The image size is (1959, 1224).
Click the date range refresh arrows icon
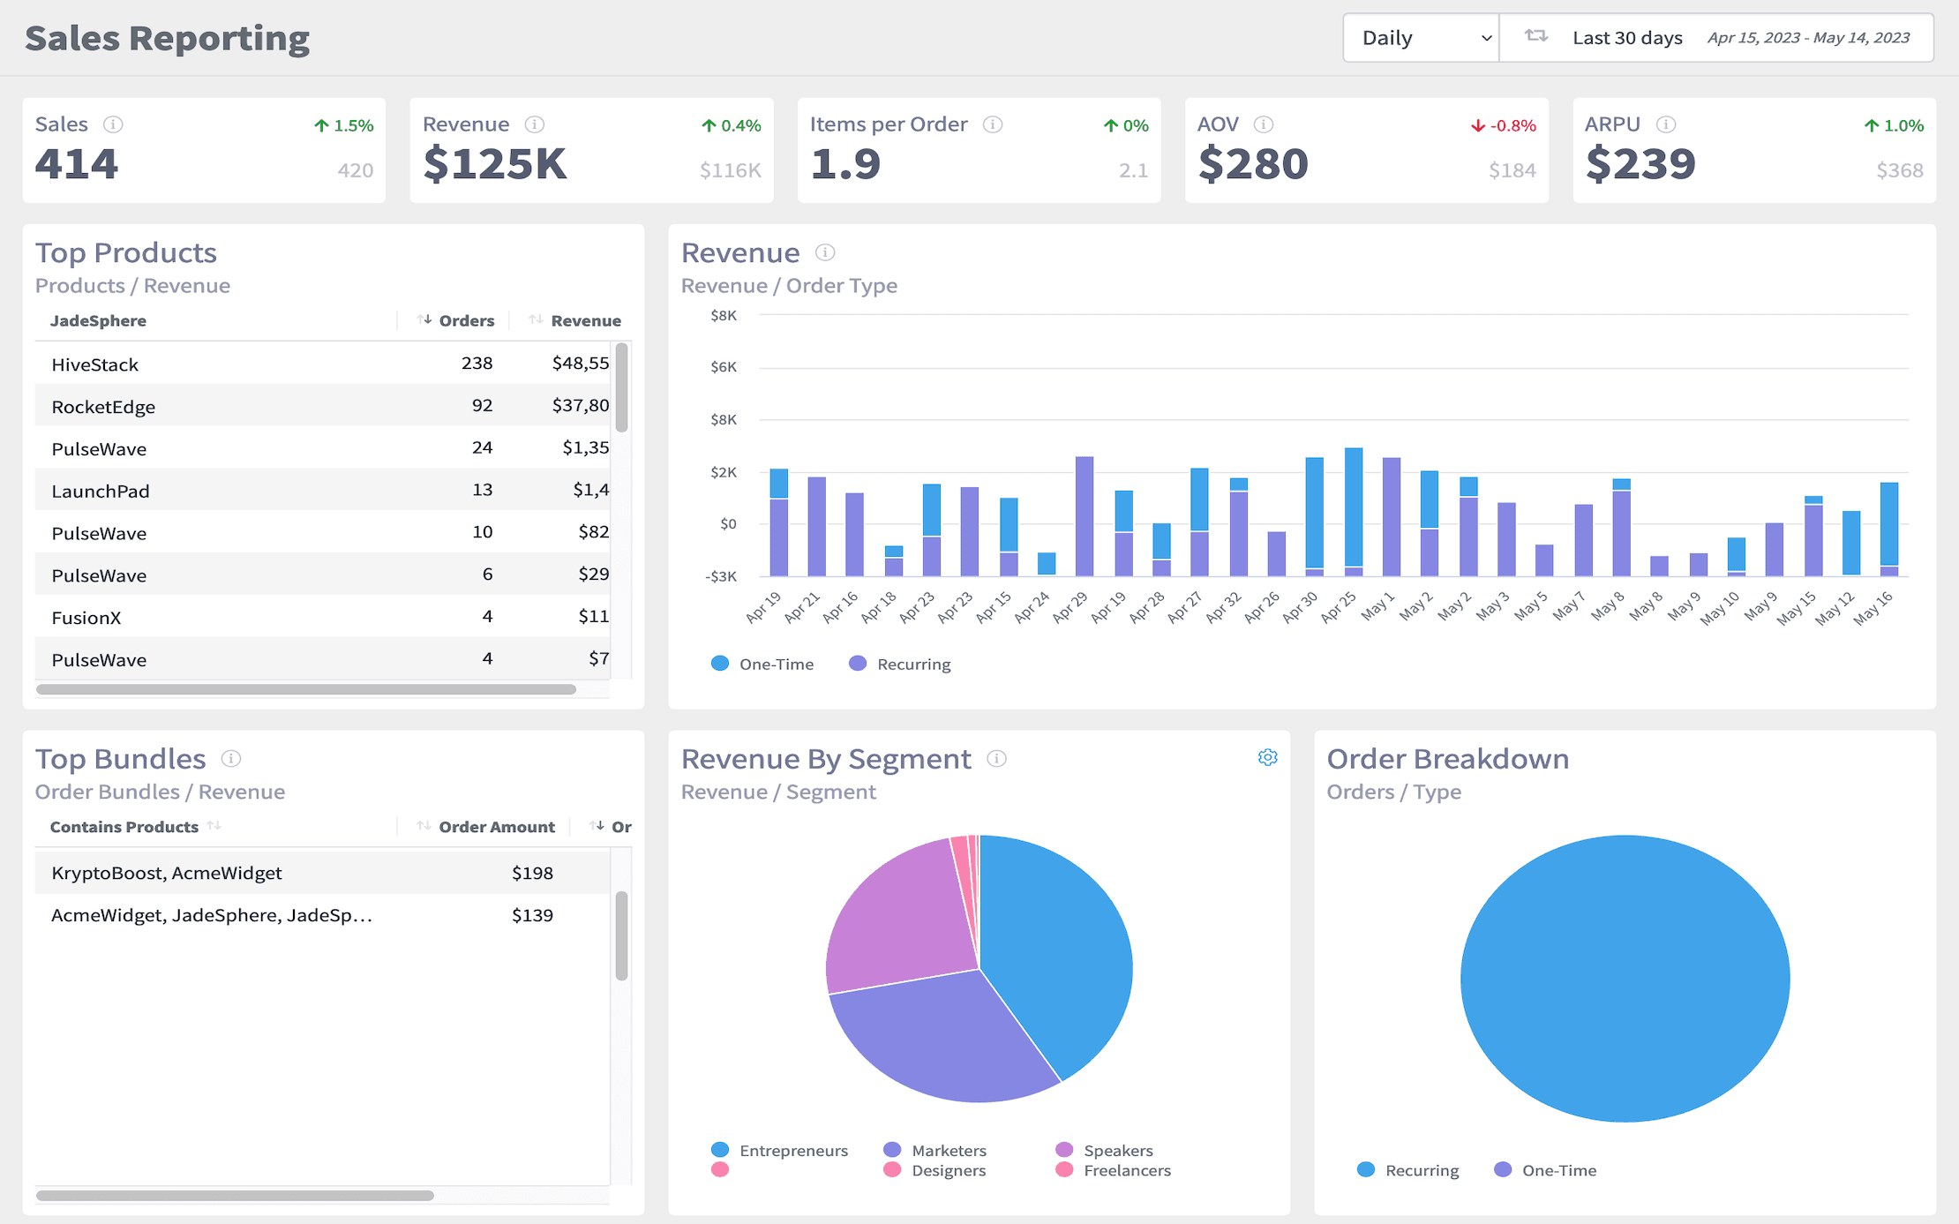(x=1536, y=36)
